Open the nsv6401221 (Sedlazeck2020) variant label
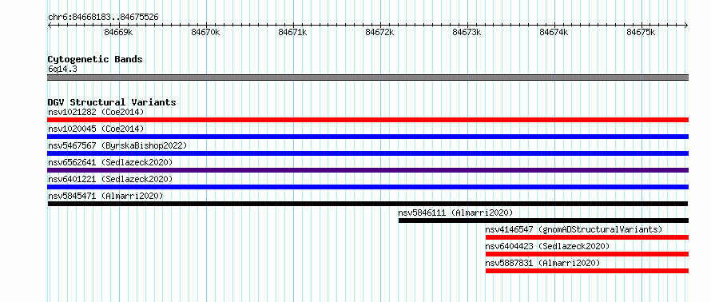711x302 pixels. click(x=110, y=179)
